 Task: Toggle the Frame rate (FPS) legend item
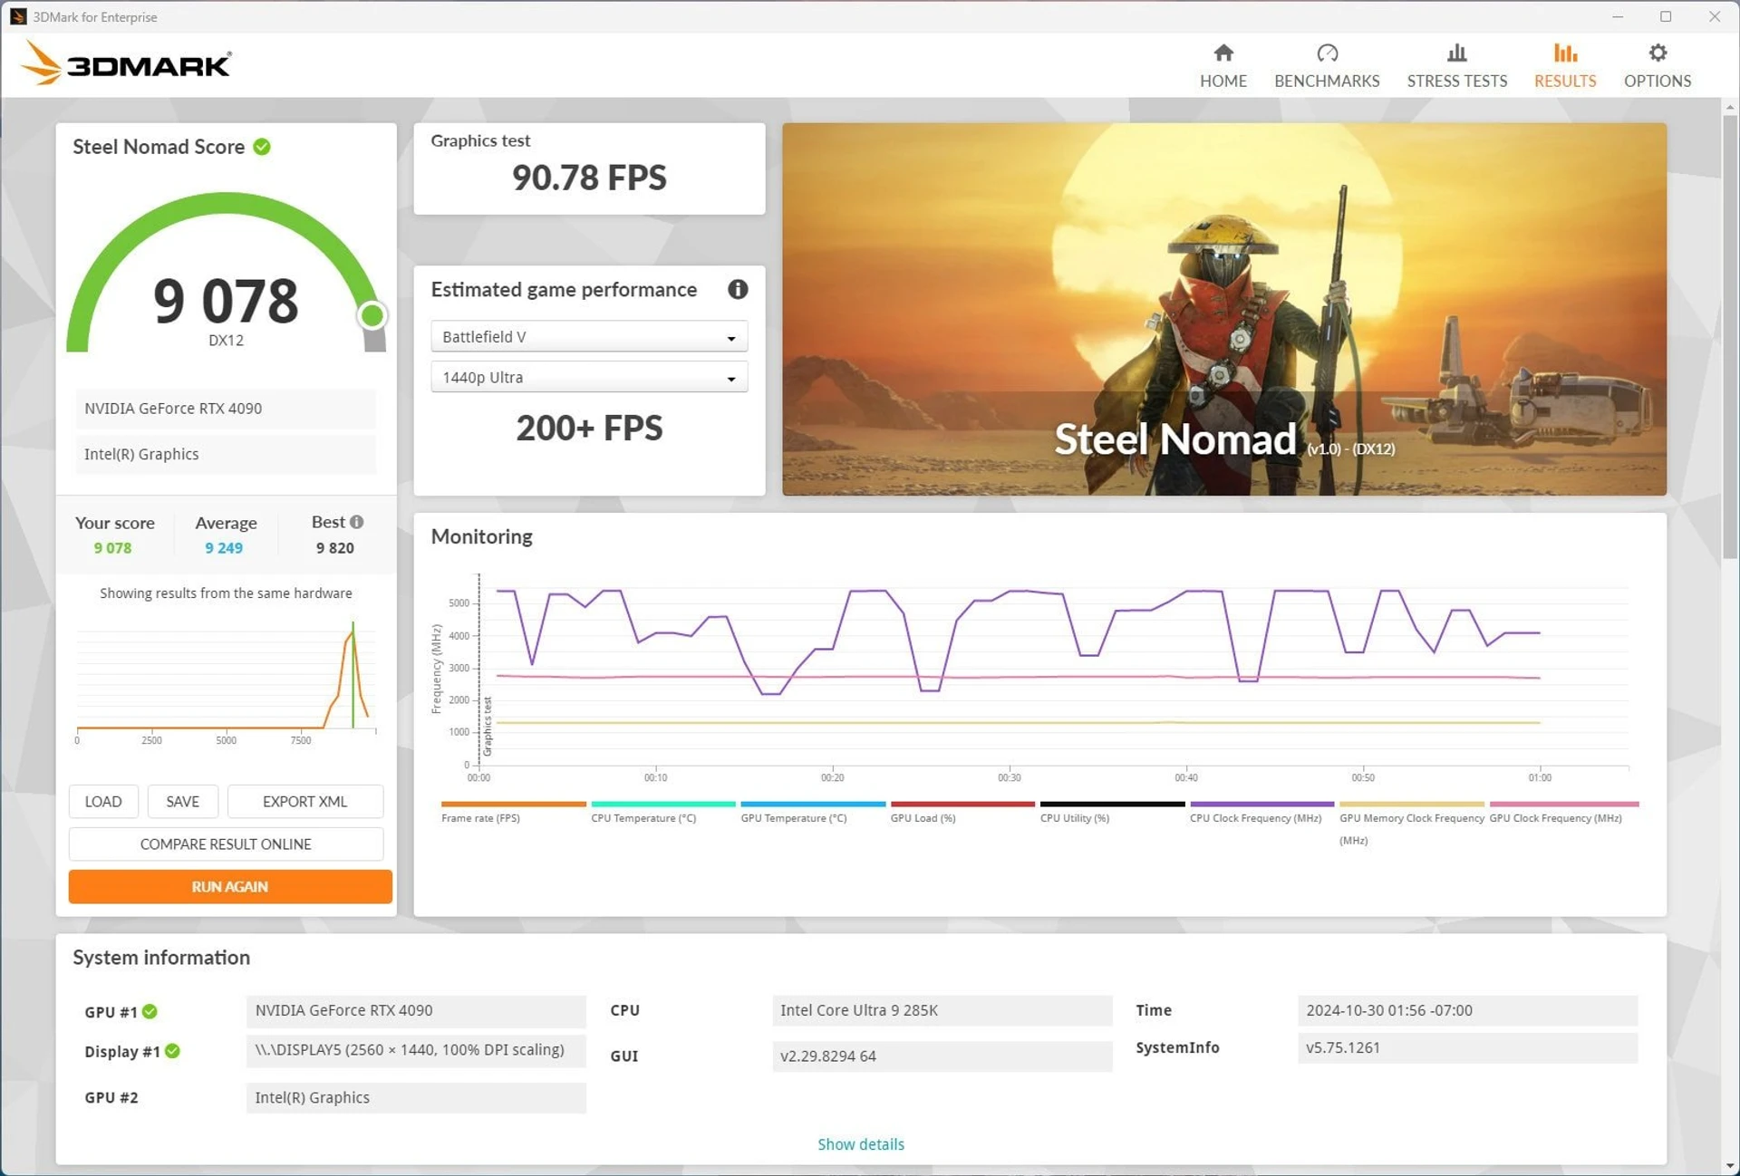pos(513,812)
